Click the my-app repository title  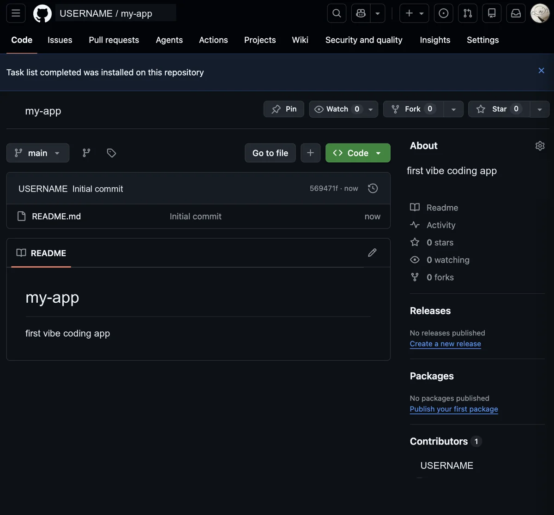(43, 111)
